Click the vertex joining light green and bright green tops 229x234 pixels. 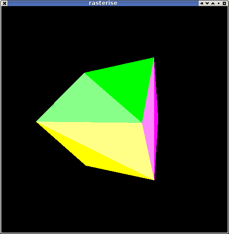85,73
